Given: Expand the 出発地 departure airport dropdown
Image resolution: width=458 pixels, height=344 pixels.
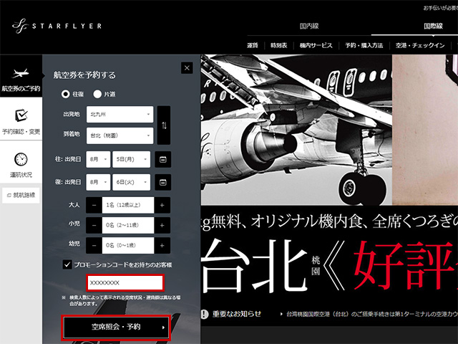Looking at the screenshot, I should [x=119, y=115].
